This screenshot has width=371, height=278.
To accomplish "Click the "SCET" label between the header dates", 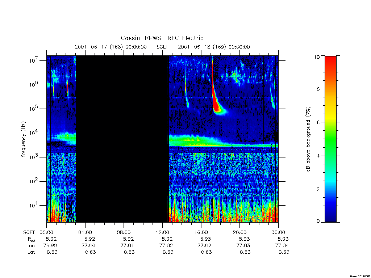I will pos(162,47).
